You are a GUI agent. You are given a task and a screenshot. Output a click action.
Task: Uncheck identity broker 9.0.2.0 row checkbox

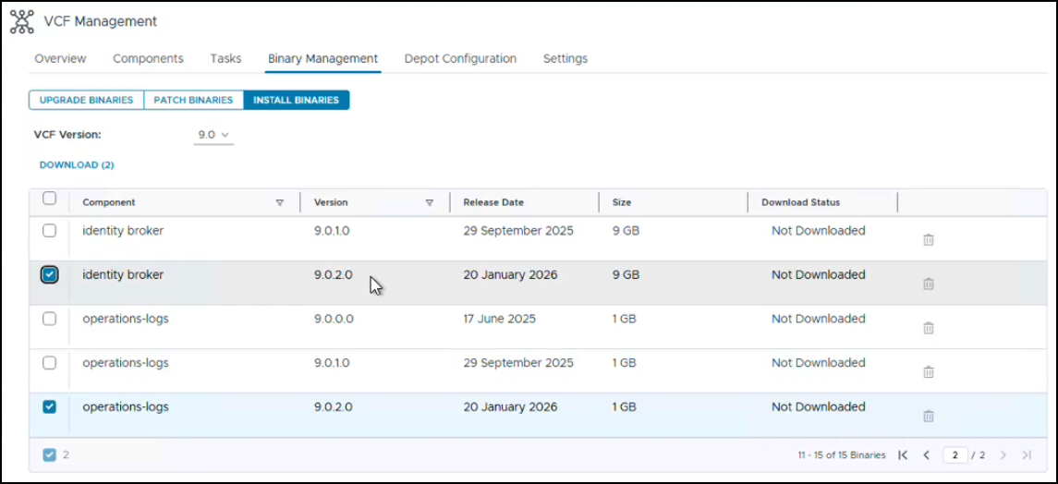click(x=49, y=274)
